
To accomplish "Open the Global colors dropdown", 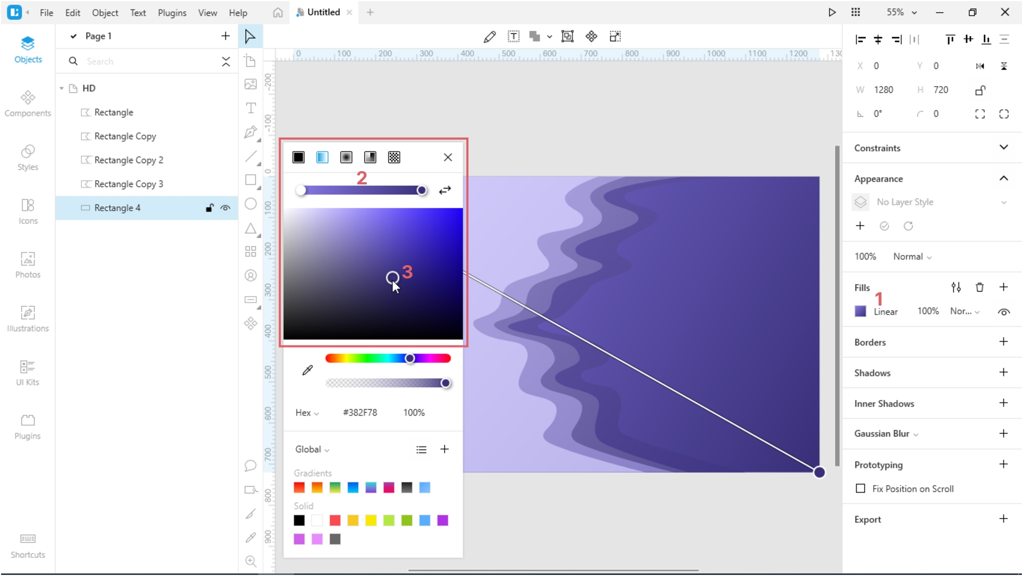I will (x=312, y=450).
